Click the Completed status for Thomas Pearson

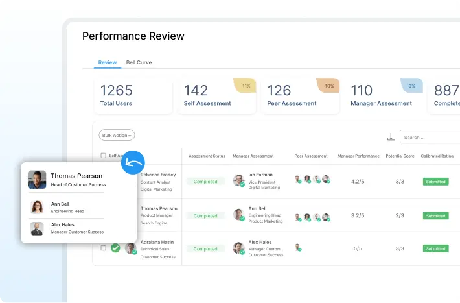point(205,215)
